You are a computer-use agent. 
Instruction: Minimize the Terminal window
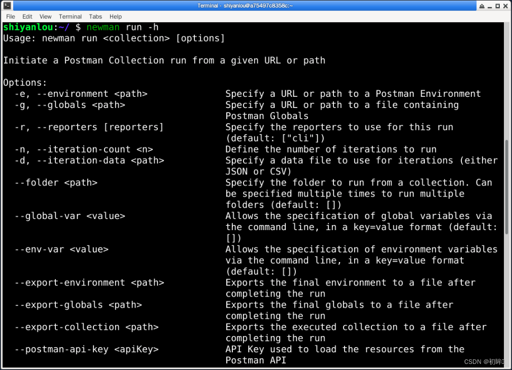[490, 6]
